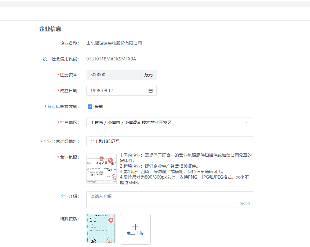Remove the 营业执照 image via red X

point(110,160)
